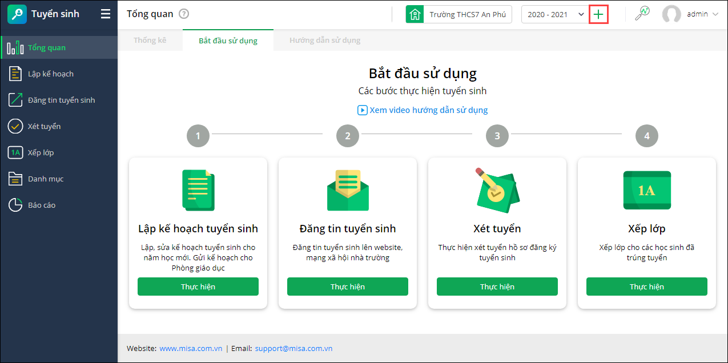Click the Đăng tin tuyển sinh card title
Screen dimensions: 728x363
(348, 229)
